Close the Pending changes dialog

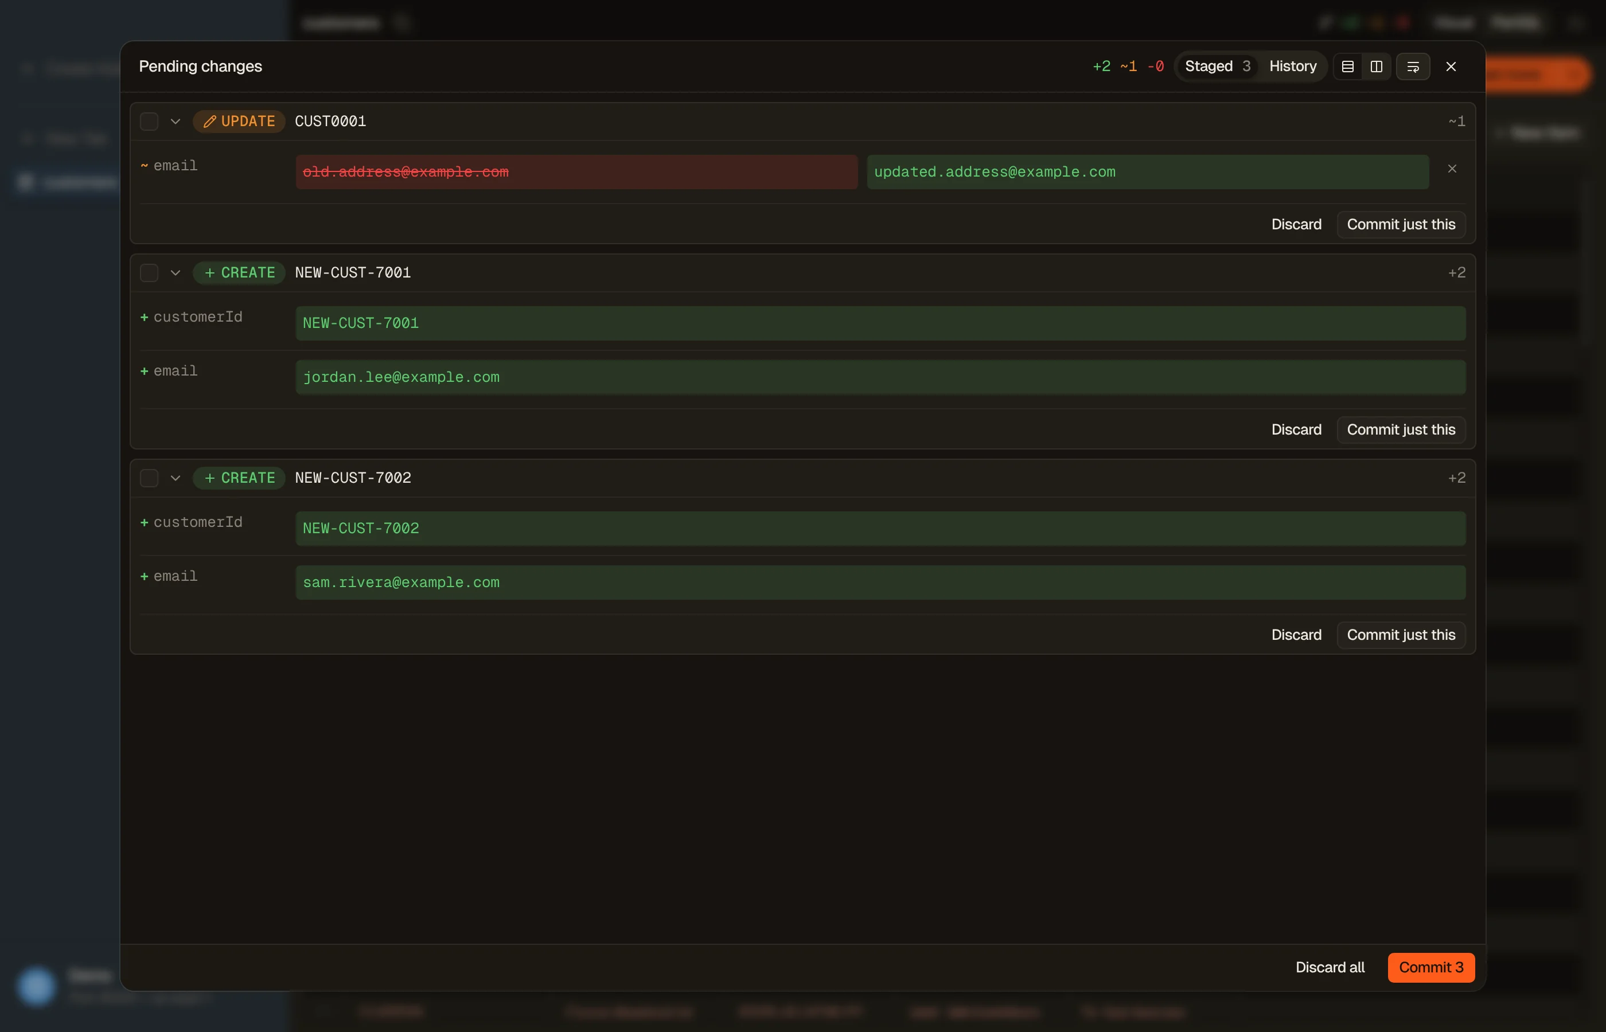point(1451,67)
